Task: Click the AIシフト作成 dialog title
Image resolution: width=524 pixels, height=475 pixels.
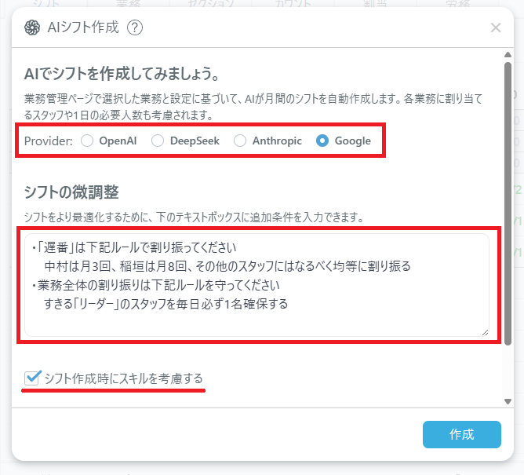Action: point(83,27)
